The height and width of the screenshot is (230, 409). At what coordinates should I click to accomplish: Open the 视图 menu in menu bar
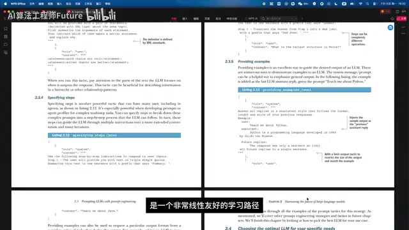[x=50, y=4]
